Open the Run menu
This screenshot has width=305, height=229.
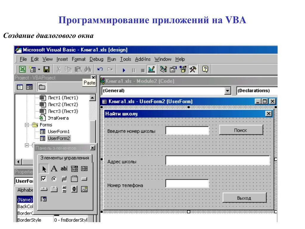pyautogui.click(x=111, y=59)
